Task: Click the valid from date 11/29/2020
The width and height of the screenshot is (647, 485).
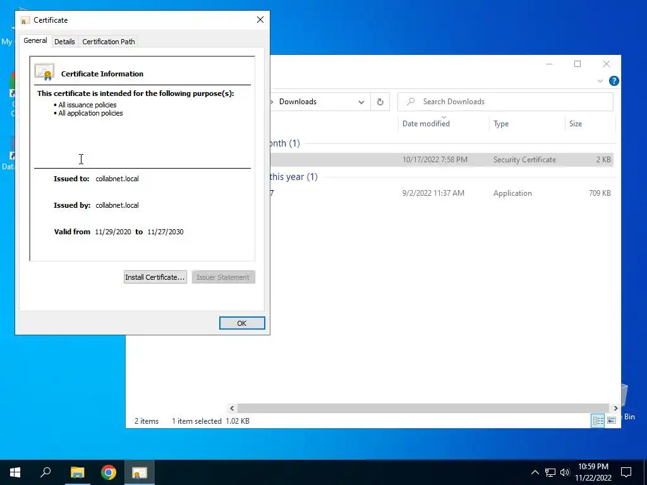Action: 113,232
